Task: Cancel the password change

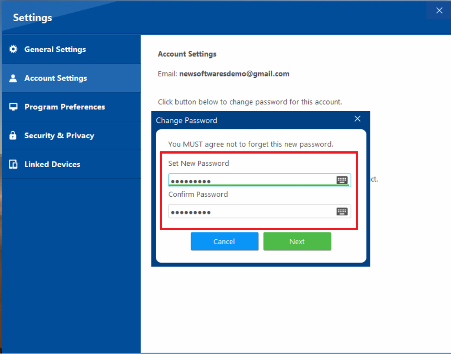Action: 224,241
